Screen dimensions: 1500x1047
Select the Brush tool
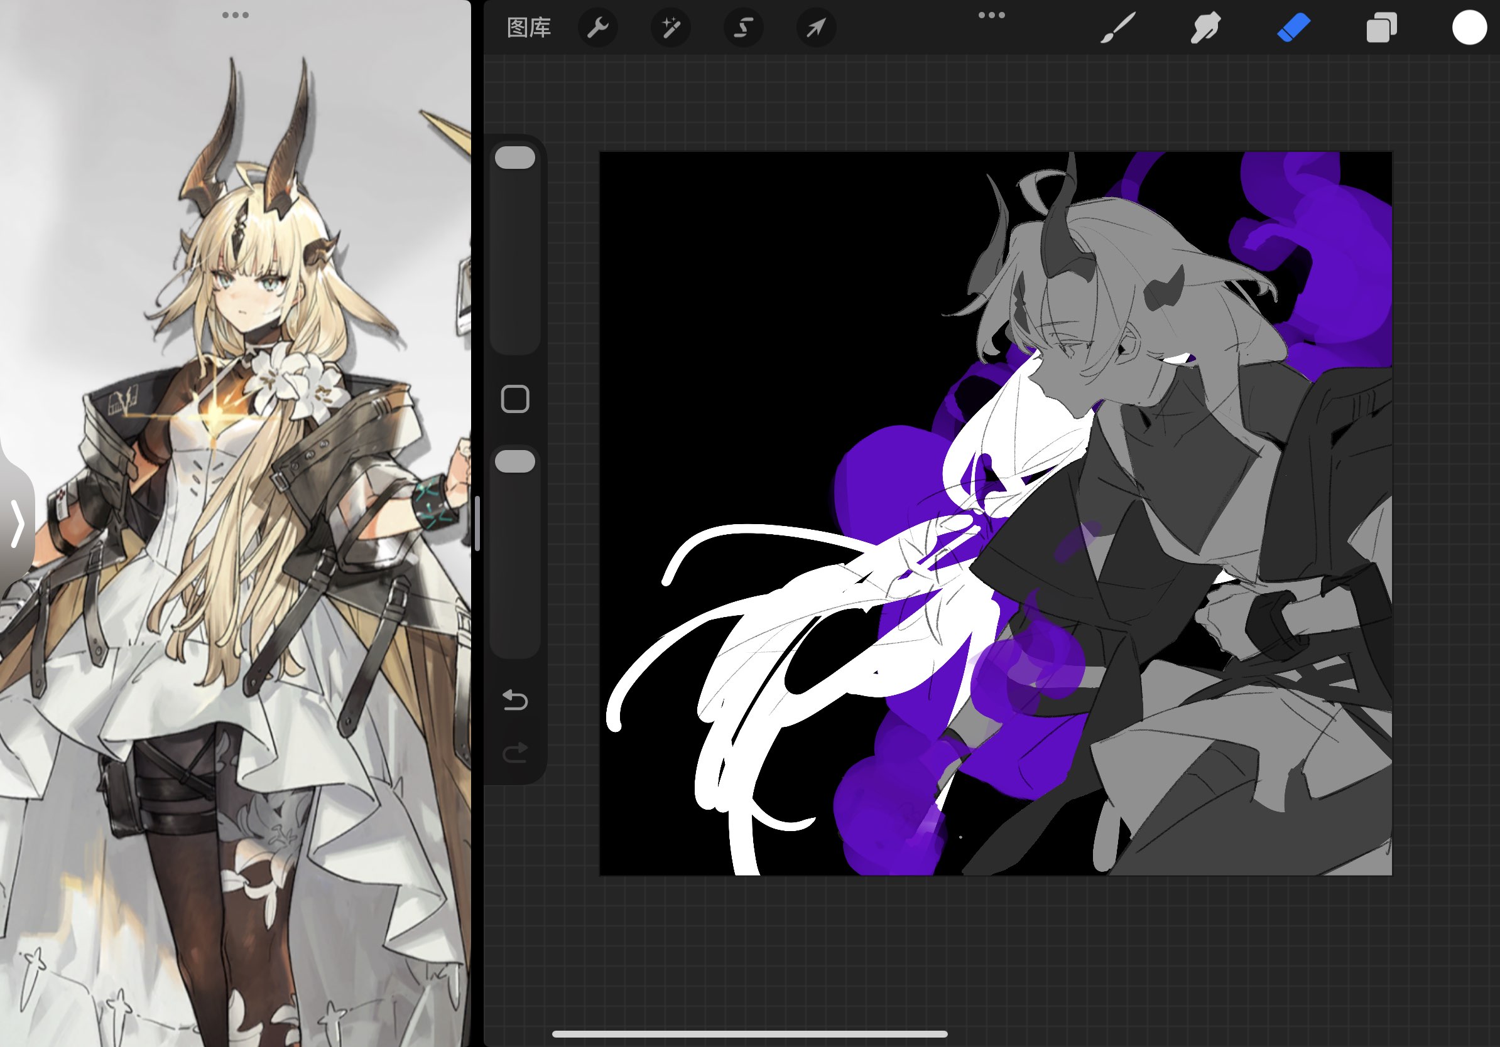[1118, 28]
